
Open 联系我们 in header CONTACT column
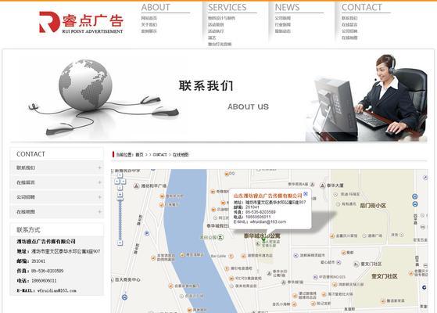(x=349, y=18)
